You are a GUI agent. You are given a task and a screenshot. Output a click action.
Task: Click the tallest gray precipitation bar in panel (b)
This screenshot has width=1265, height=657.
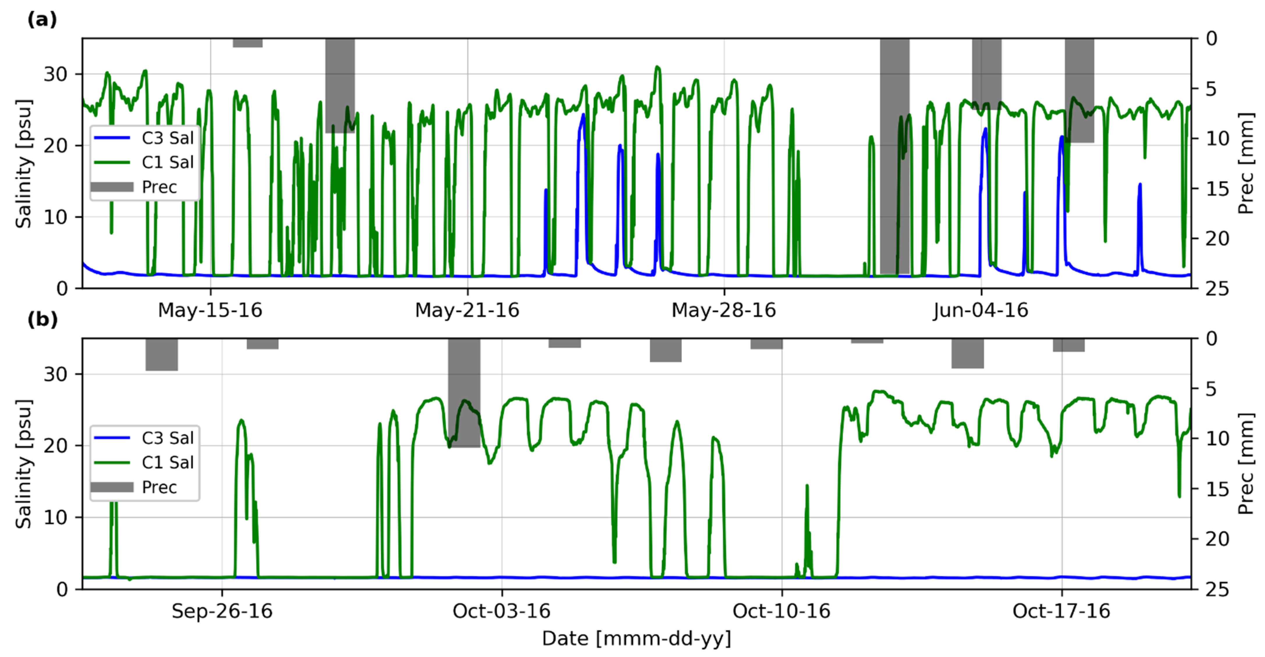pos(464,393)
